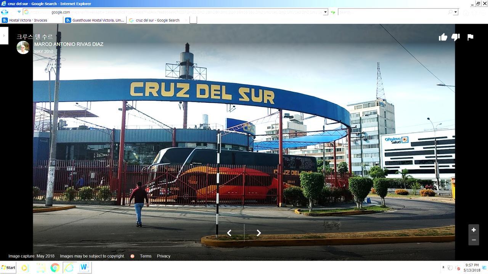Screen dimensions: 488x274
Task: Open search provider dropdown arrow
Action: (455, 12)
